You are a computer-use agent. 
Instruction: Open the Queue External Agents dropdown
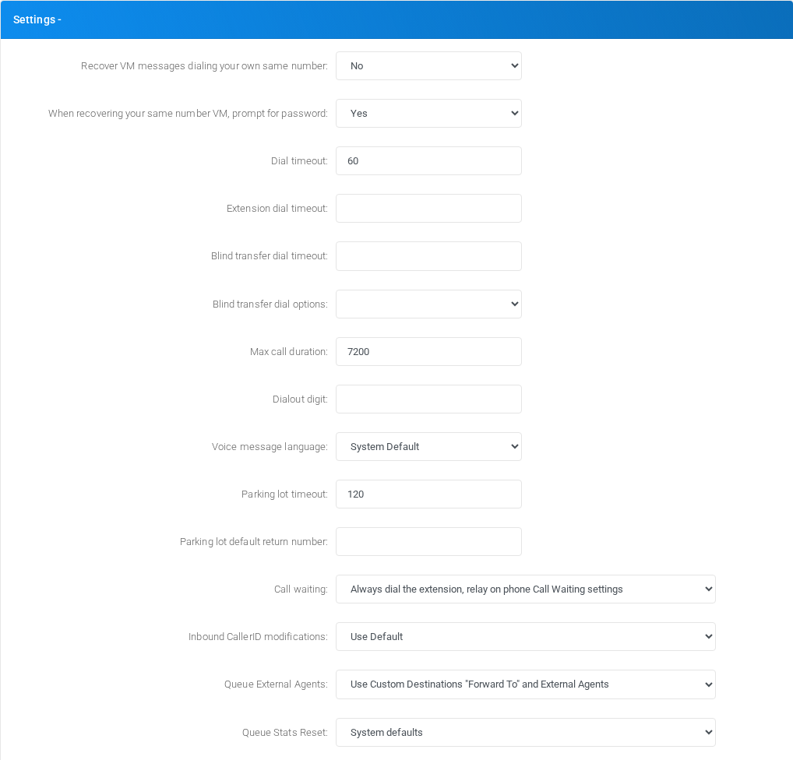point(526,684)
